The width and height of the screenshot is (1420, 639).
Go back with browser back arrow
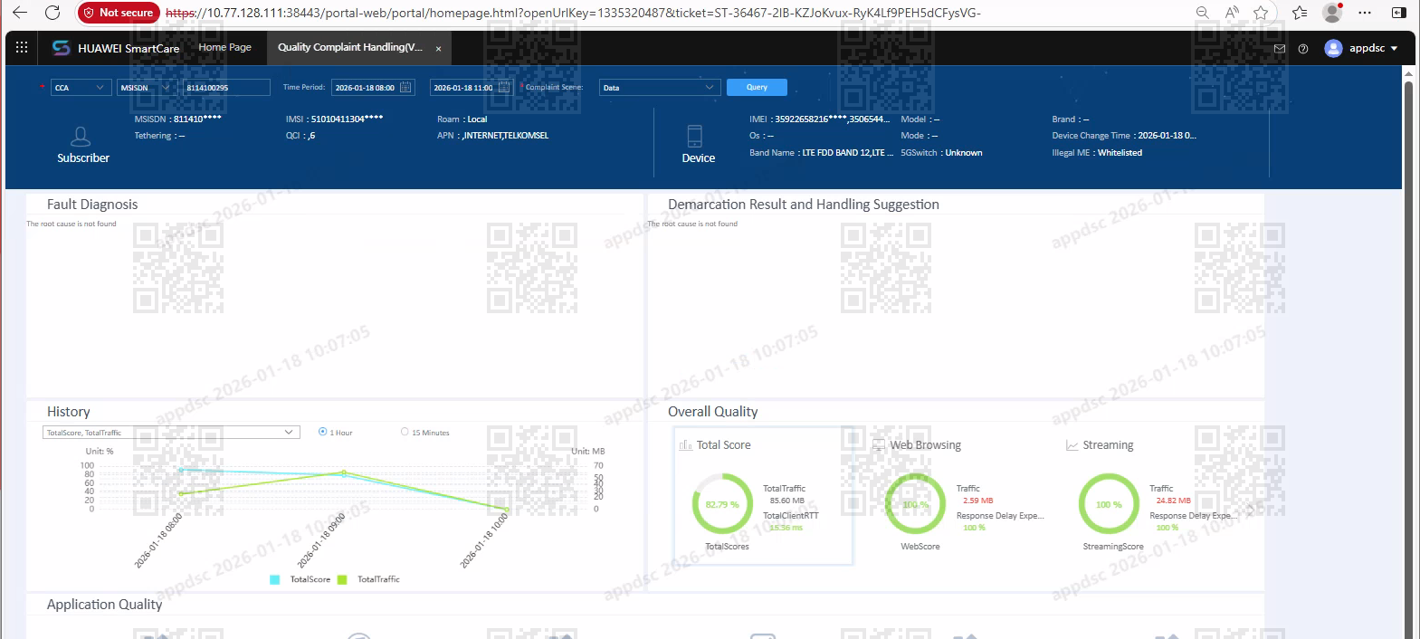[x=20, y=13]
